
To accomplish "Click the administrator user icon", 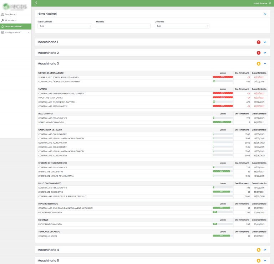I will (270, 3).
